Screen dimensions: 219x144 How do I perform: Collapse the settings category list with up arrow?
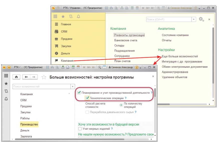click(69, 94)
